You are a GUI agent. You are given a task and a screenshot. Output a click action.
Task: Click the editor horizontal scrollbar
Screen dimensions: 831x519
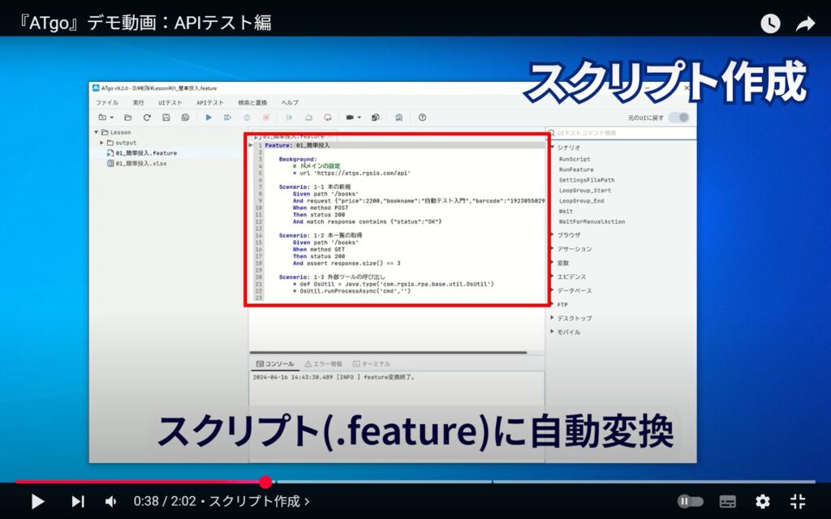click(388, 352)
